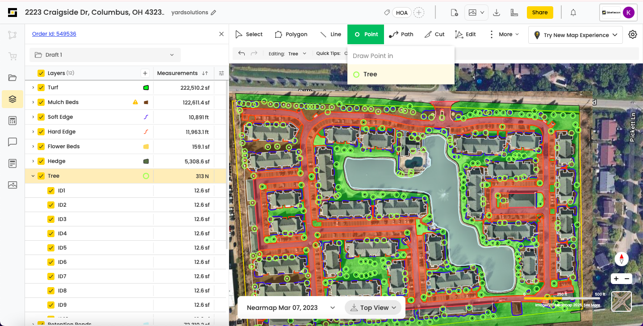Image resolution: width=643 pixels, height=326 pixels.
Task: Zoom out the map with minus
Action: tap(627, 279)
